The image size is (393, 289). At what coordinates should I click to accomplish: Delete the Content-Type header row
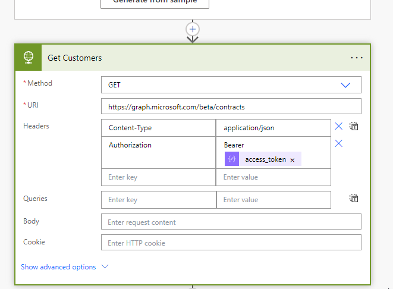[339, 126]
